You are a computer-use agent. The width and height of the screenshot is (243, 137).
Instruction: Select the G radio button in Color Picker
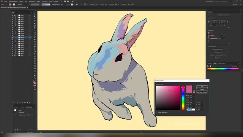pyautogui.click(x=187, y=105)
